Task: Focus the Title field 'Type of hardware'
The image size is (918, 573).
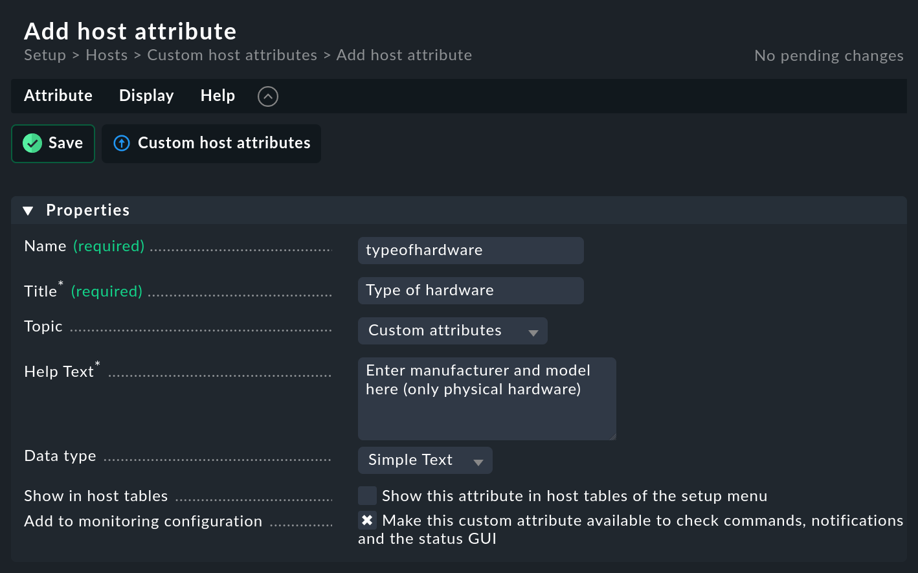Action: pyautogui.click(x=471, y=291)
